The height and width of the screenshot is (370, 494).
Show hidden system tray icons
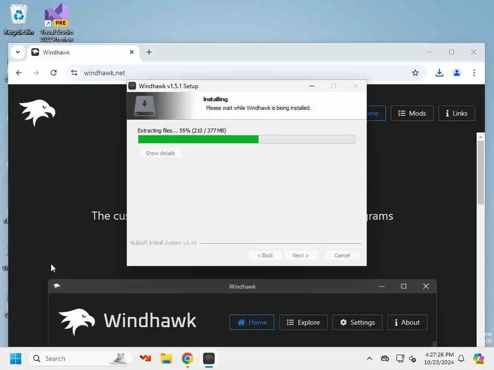point(370,358)
